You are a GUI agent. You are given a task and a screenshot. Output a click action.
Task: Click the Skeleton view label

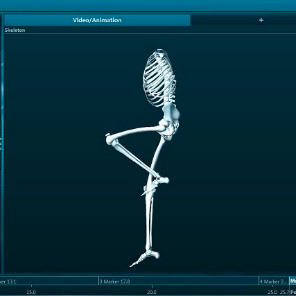(x=15, y=31)
